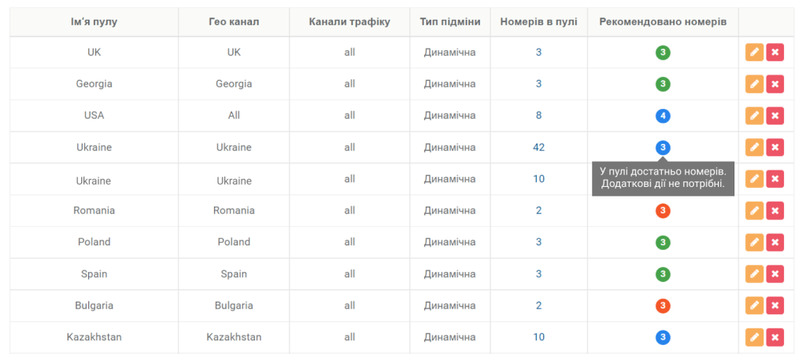Click Romania's red recommended numbers badge

663,211
